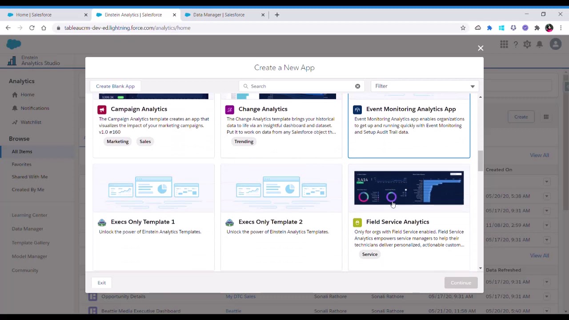Open a new browser tab
569x320 pixels.
[277, 15]
